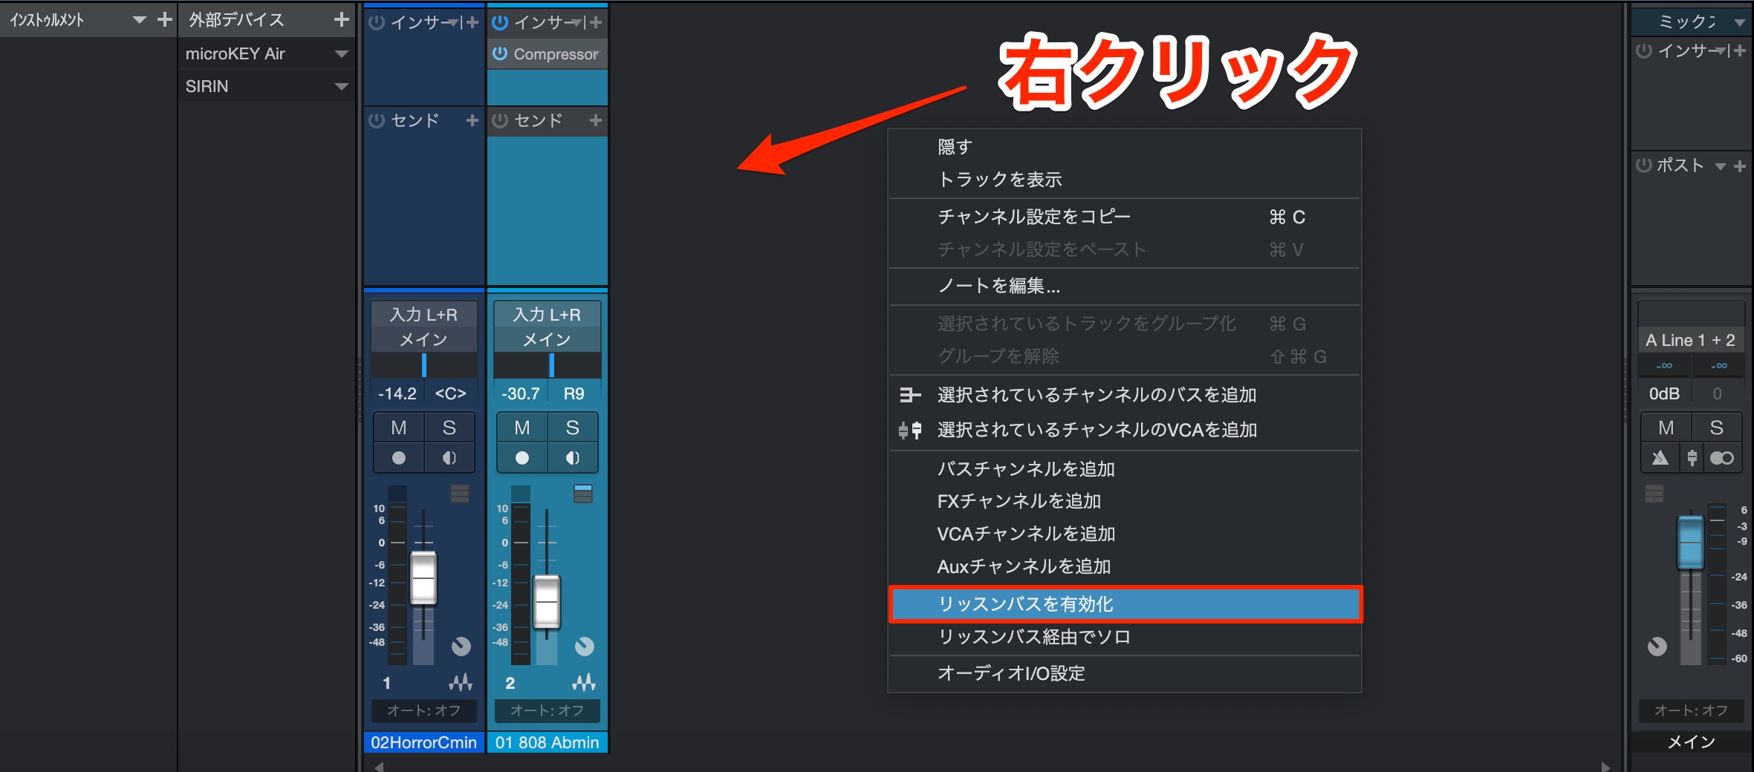Add a send on channel 1
Screen dimensions: 1754x772
click(x=472, y=120)
